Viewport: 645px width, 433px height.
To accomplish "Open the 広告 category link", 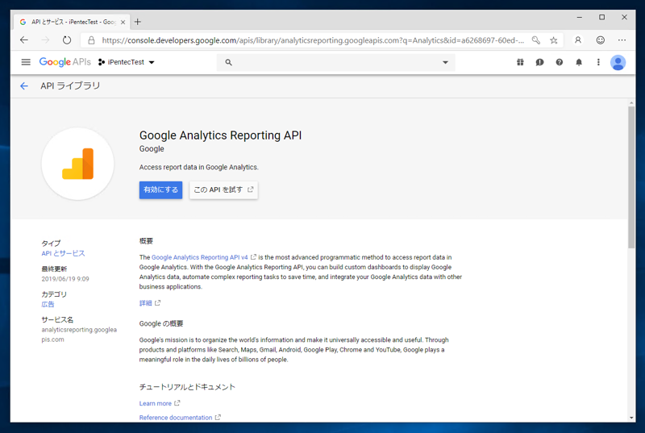I will pyautogui.click(x=48, y=304).
